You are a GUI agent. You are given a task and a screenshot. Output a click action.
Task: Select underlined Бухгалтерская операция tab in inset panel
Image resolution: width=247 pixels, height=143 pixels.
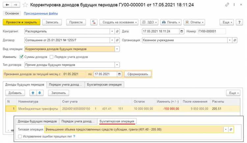coord(117,121)
